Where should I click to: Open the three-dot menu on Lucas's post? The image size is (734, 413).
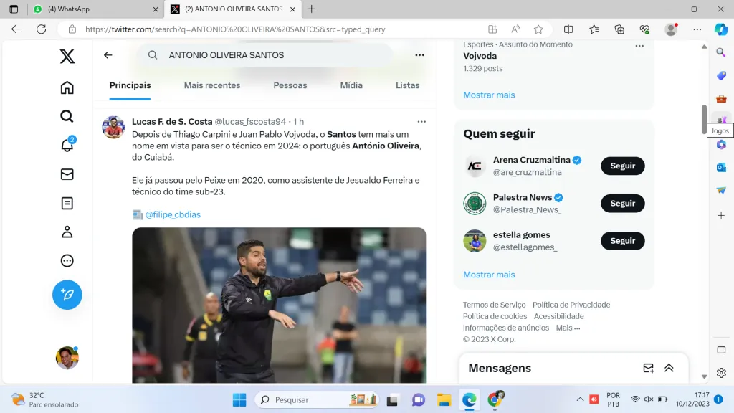421,122
